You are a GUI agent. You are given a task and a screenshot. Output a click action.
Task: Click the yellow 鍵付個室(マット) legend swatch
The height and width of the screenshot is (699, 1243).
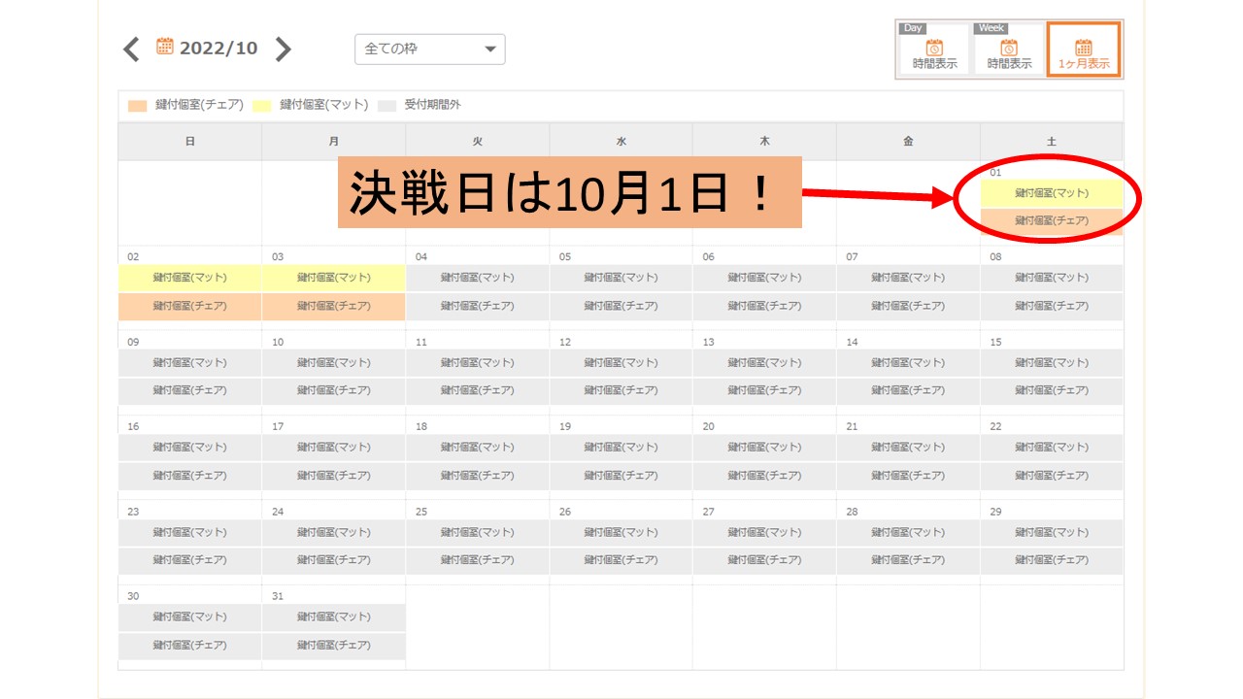coord(262,105)
